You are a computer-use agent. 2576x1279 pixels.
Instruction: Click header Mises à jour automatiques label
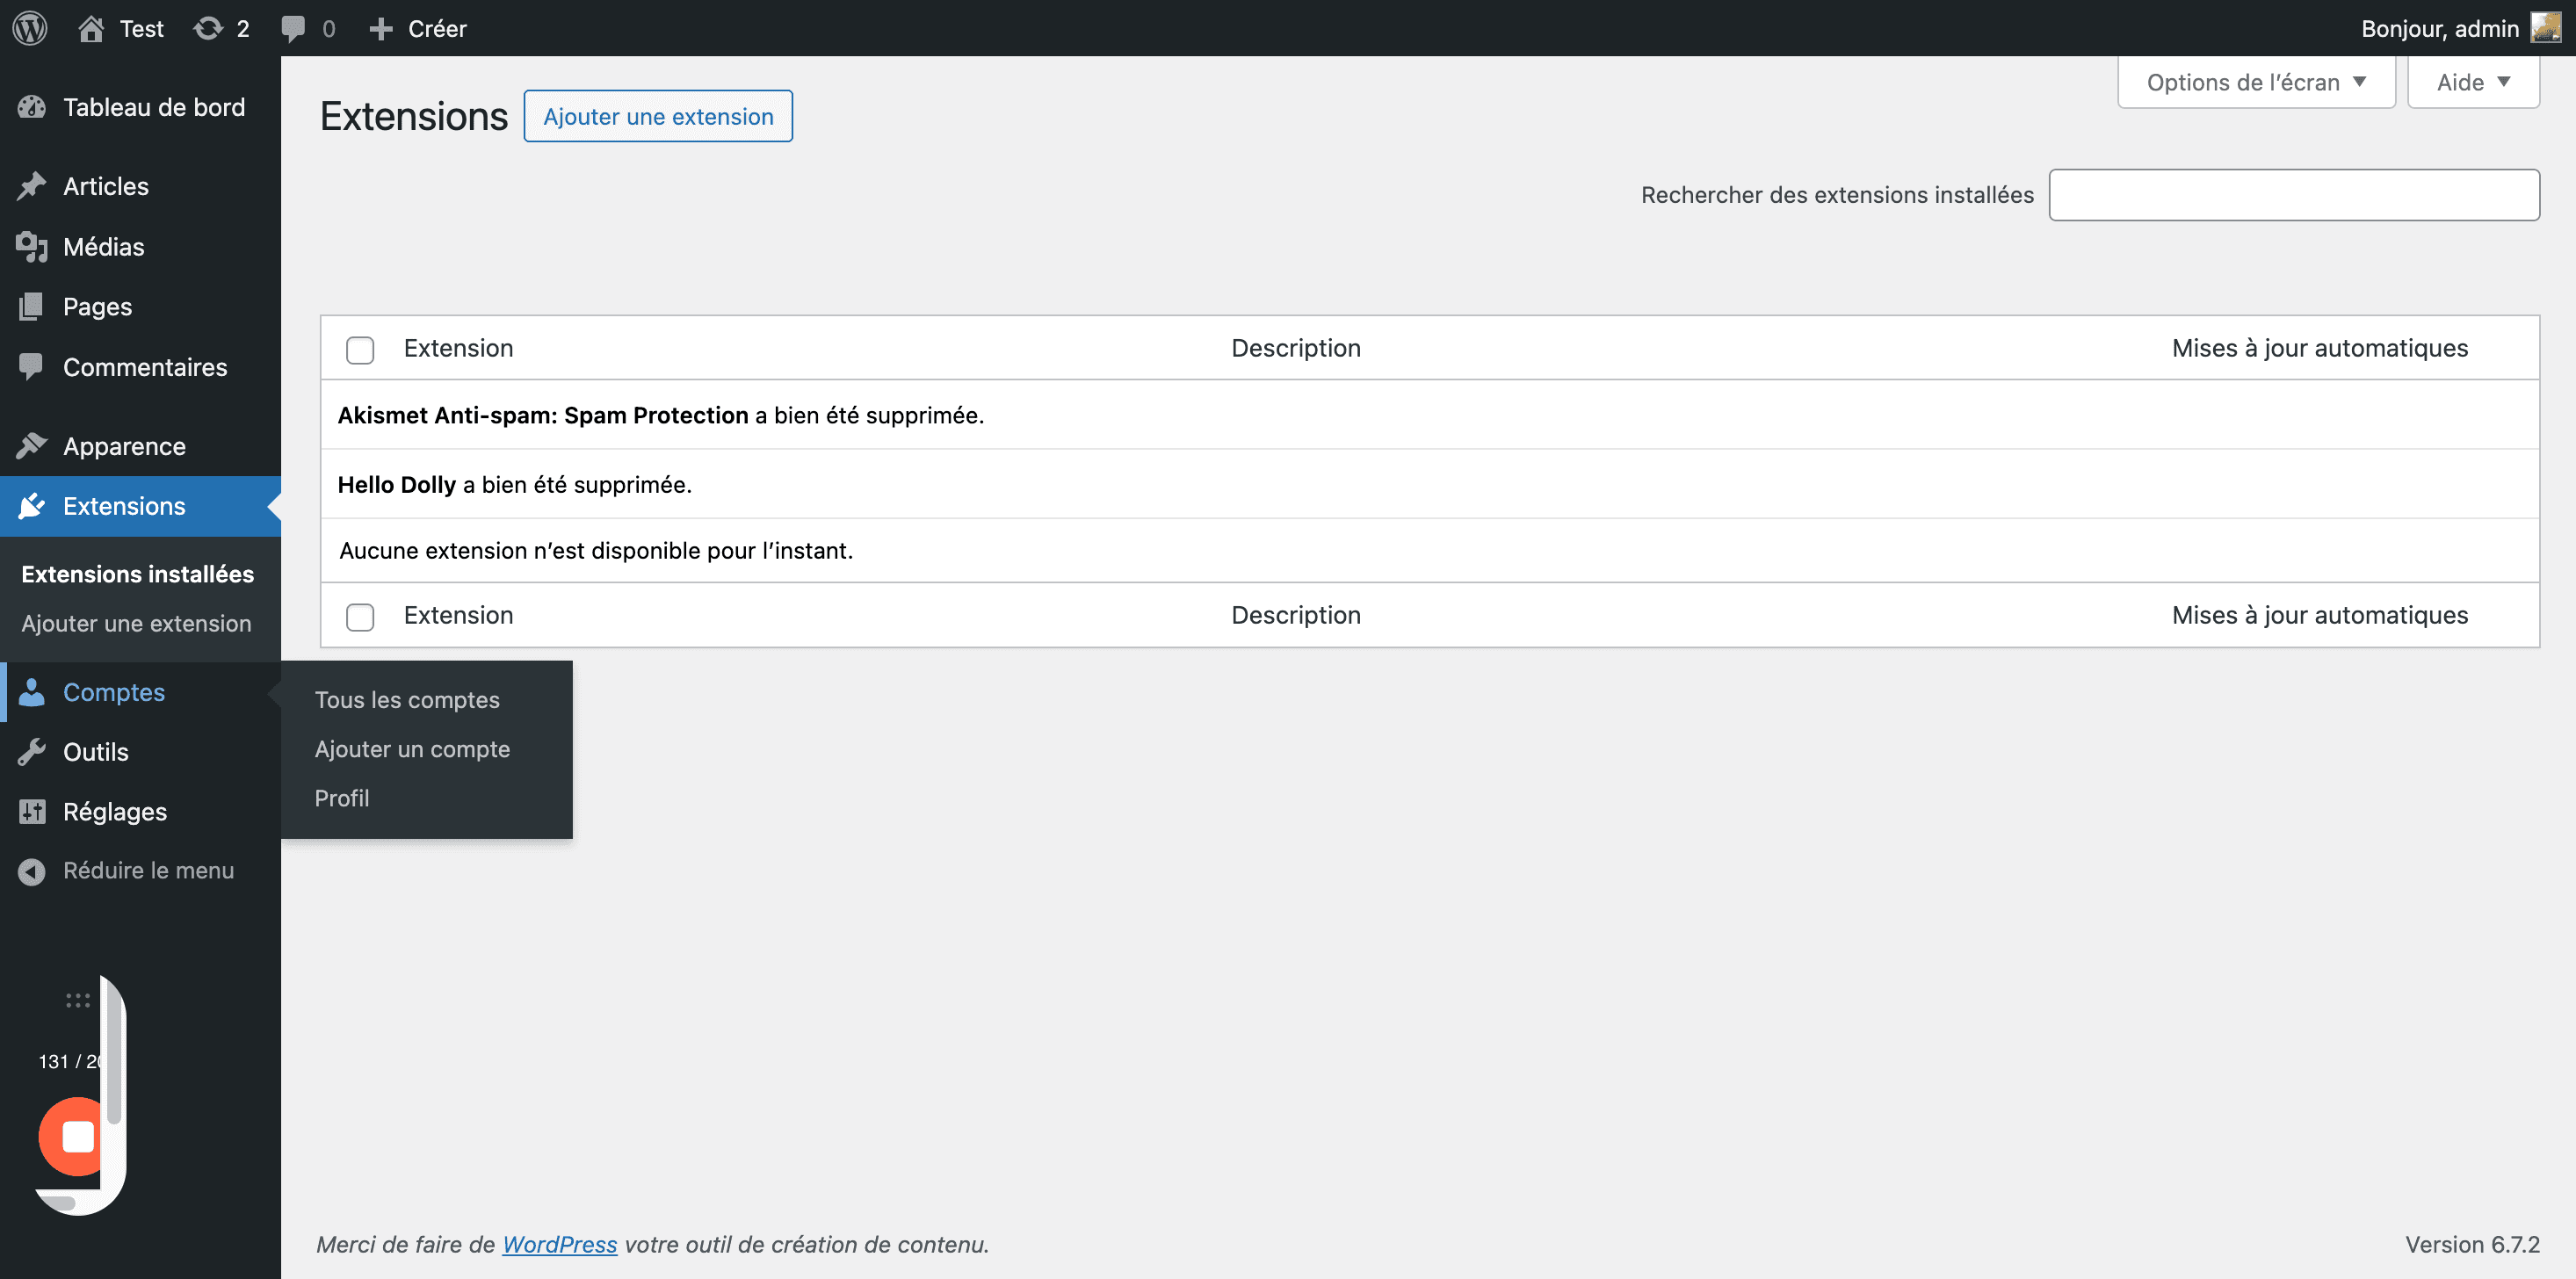click(2320, 348)
